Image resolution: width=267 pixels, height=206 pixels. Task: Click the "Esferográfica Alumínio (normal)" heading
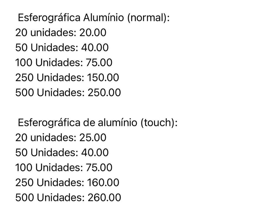(x=94, y=18)
